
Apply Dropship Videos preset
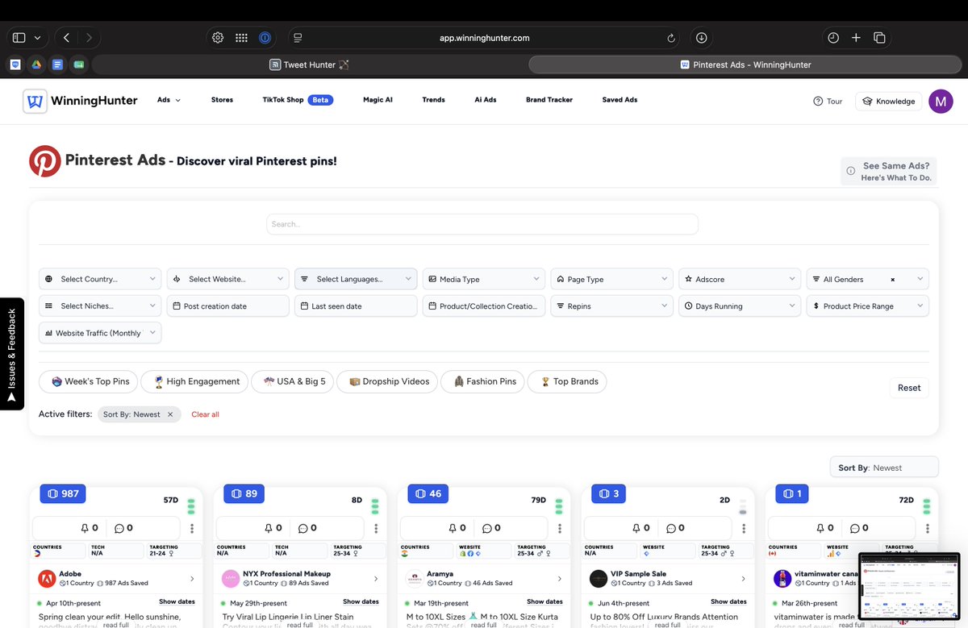coord(388,381)
